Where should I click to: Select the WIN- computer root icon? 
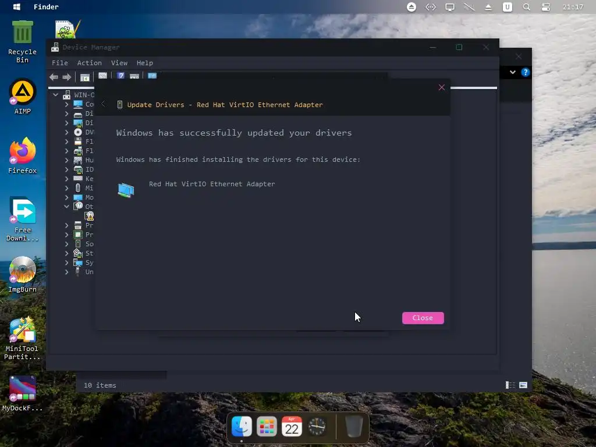coord(66,95)
